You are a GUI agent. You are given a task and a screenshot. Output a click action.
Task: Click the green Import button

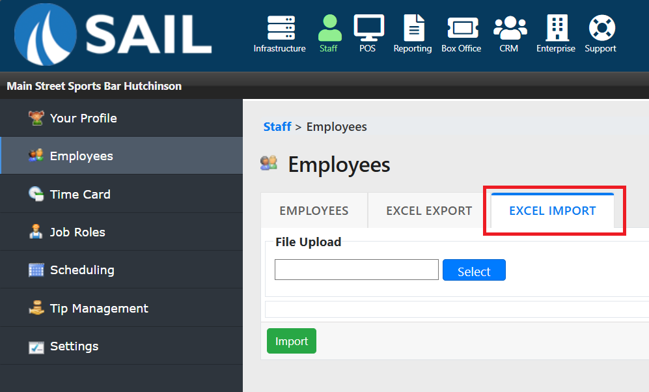tap(291, 341)
